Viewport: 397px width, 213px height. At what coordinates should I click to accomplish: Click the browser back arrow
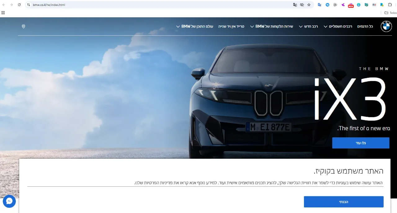4,5
